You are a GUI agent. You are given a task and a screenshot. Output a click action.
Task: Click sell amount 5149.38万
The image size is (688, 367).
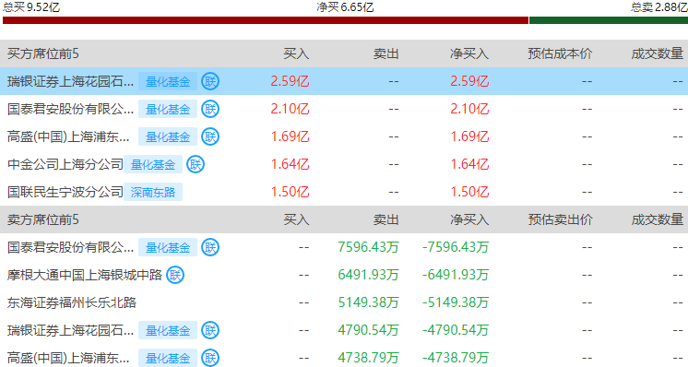click(368, 302)
